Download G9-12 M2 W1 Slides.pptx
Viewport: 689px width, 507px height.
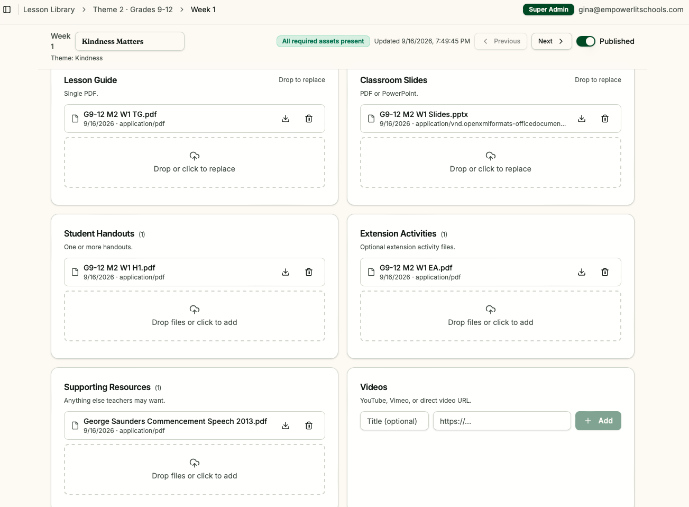tap(582, 119)
